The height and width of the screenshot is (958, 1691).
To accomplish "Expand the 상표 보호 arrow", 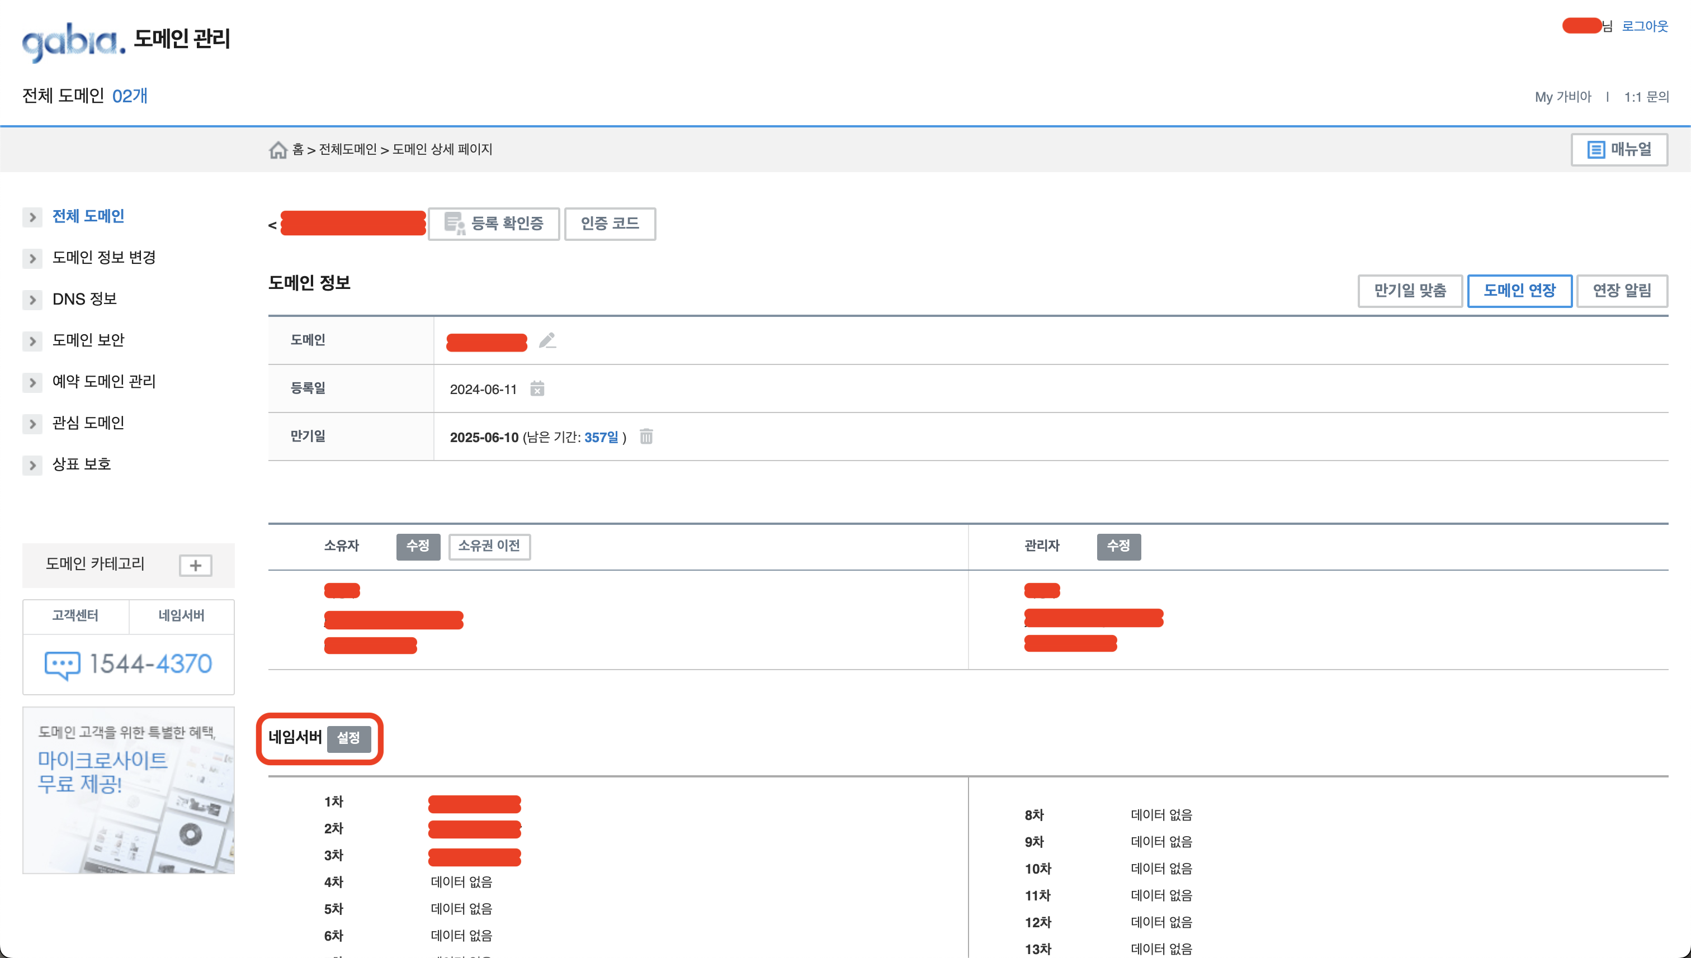I will pos(32,465).
